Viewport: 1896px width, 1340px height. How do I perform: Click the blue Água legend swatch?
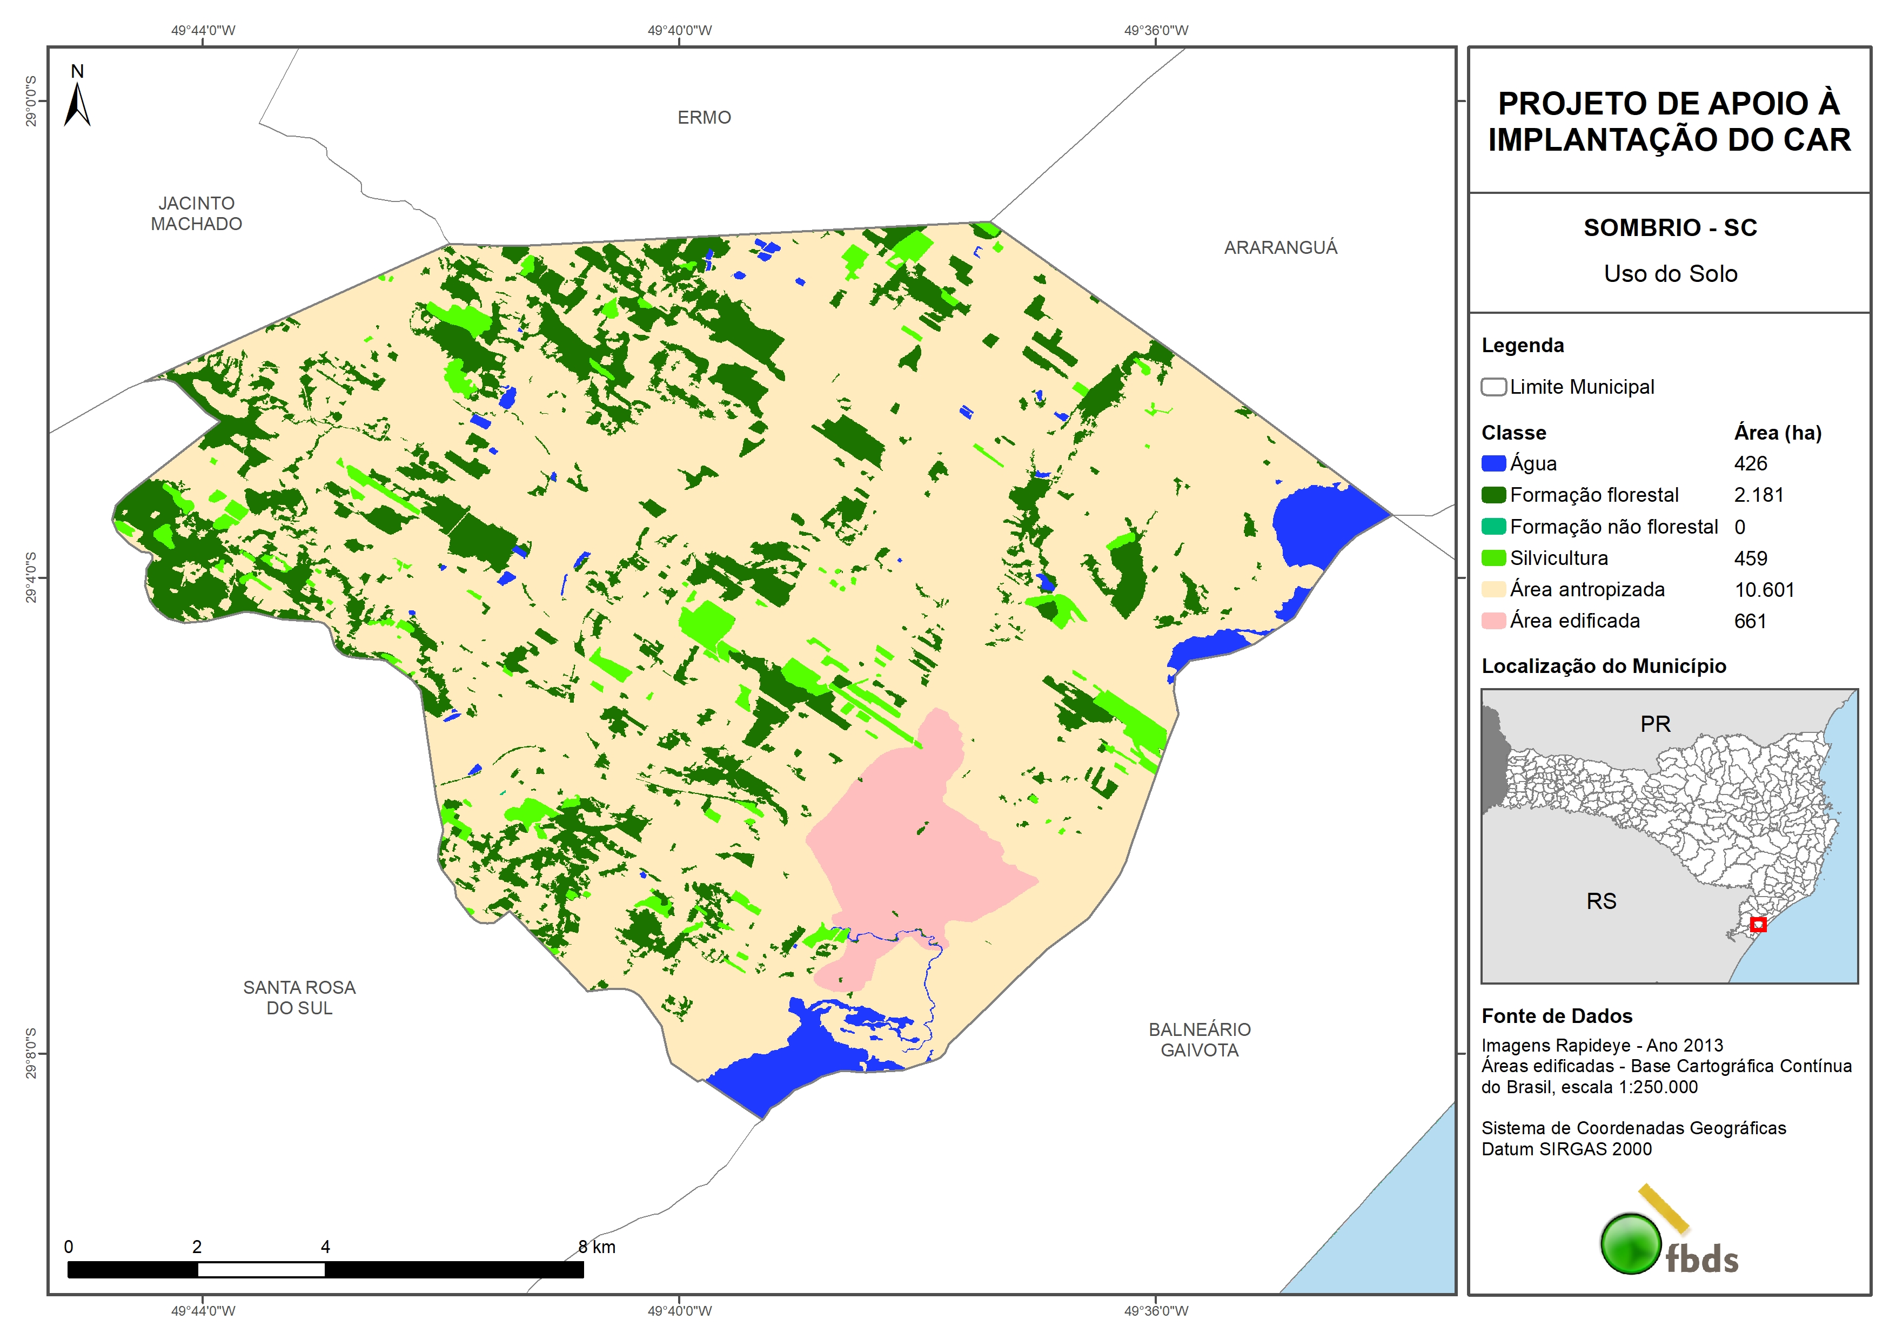pos(1493,464)
